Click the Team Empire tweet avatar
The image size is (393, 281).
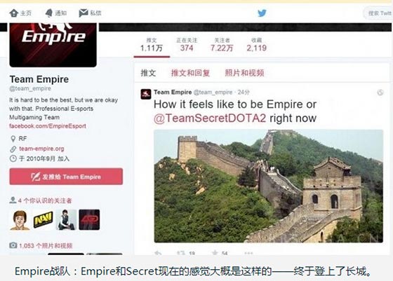tap(146, 94)
